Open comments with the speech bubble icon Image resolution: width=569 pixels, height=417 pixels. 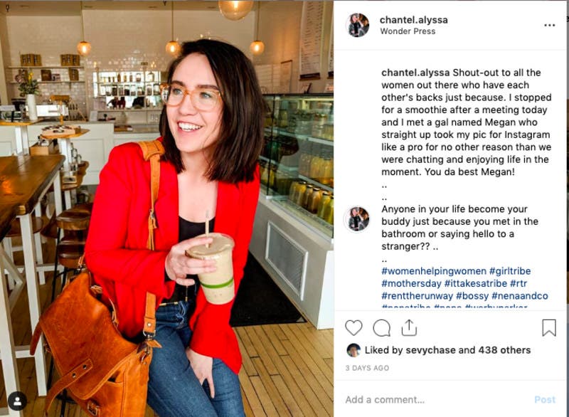pyautogui.click(x=382, y=328)
